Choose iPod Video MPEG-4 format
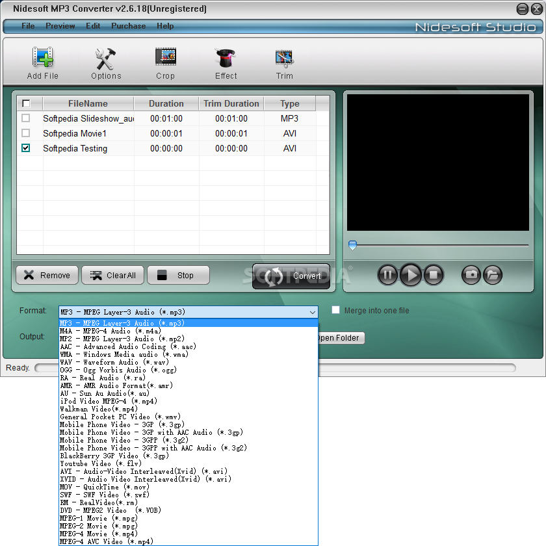 [x=188, y=401]
